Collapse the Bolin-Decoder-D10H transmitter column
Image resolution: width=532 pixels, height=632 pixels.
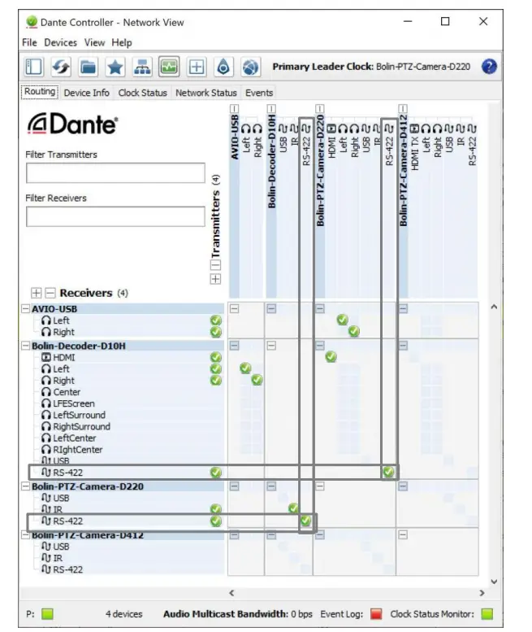click(271, 109)
